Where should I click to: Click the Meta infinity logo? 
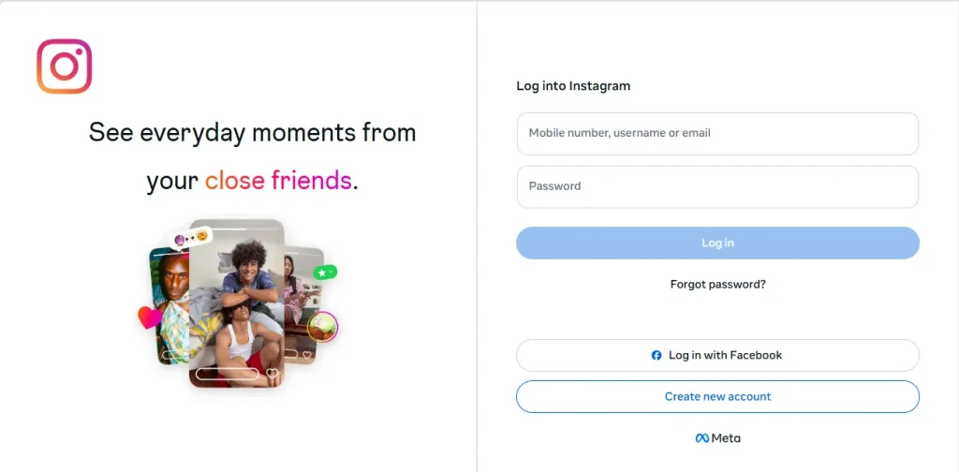point(702,437)
